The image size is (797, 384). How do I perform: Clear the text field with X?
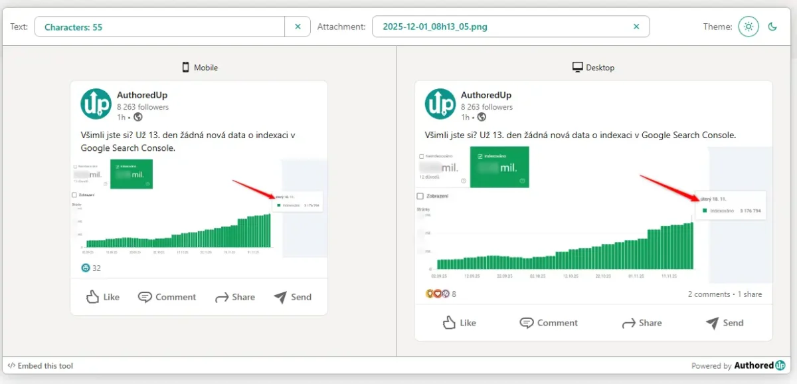pos(298,27)
